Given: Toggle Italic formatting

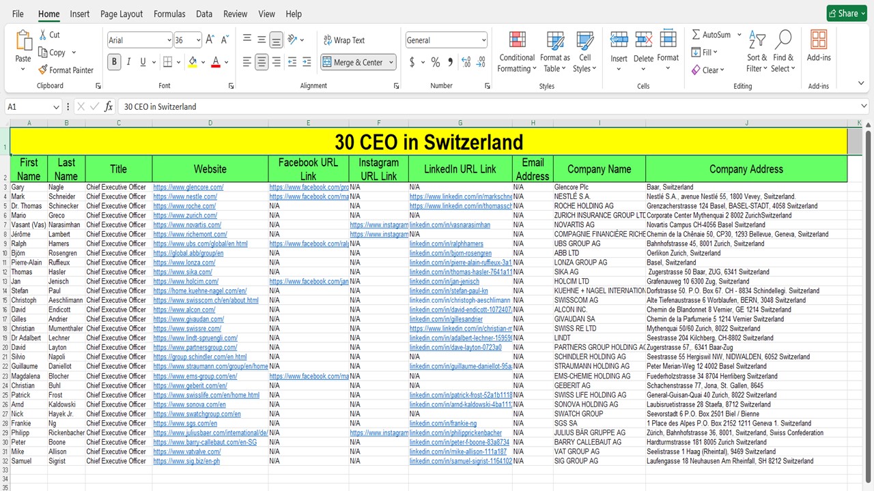Looking at the screenshot, I should [129, 62].
